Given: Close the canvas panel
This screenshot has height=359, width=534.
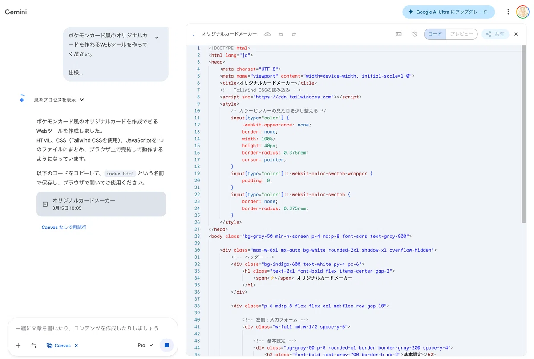Looking at the screenshot, I should point(516,34).
